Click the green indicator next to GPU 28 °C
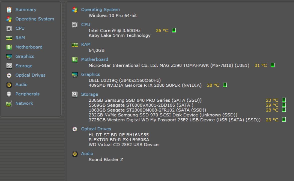Image resolution: width=294 pixels, height=181 pixels. click(x=225, y=85)
